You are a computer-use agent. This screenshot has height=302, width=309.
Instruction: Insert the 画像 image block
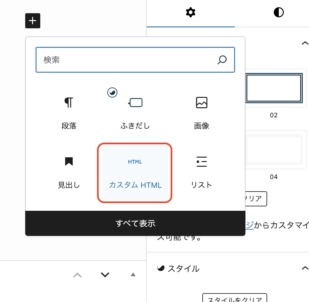201,114
